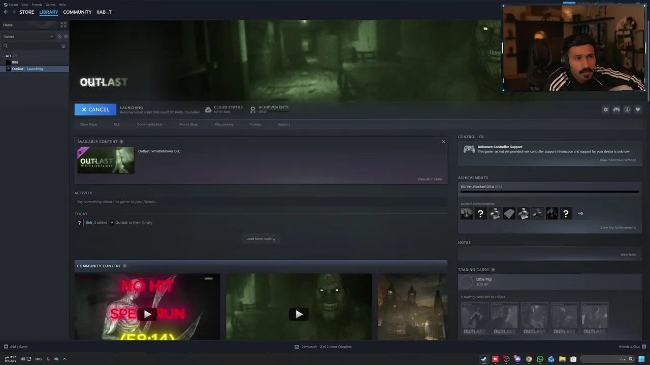
Task: Open the View menu
Action: pos(24,5)
